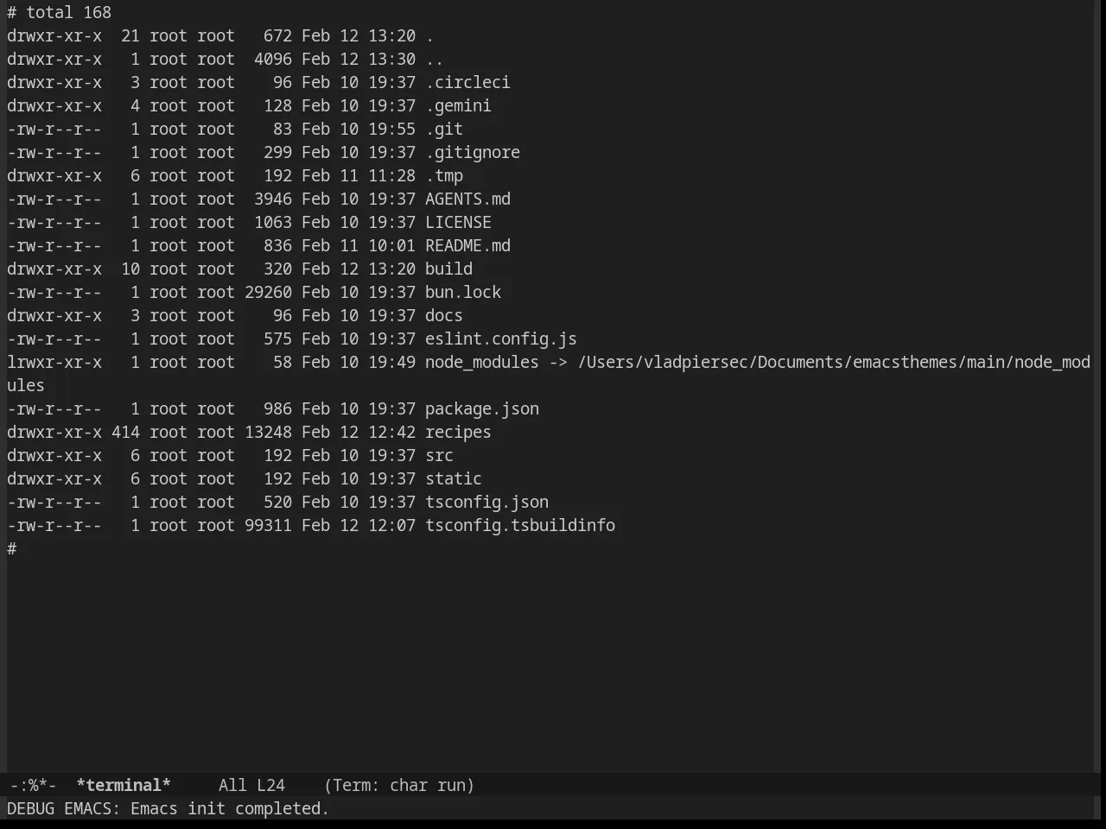Click the (Term: char run) mode indicator
This screenshot has height=829, width=1106.
pos(399,785)
